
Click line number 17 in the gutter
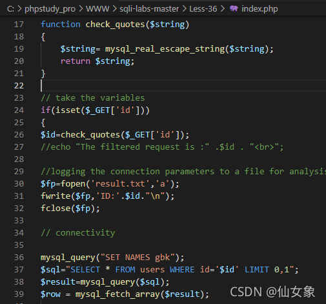19,25
